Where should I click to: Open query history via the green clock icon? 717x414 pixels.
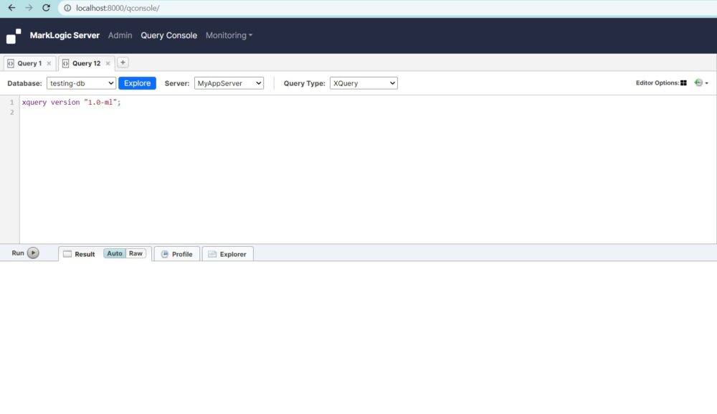pyautogui.click(x=697, y=83)
